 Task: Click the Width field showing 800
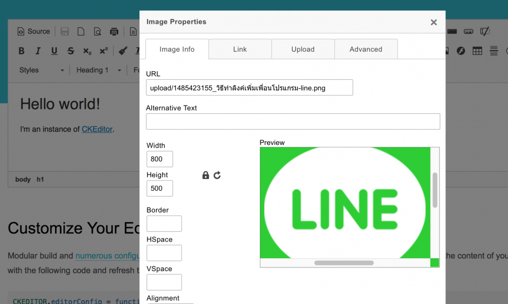coord(159,159)
